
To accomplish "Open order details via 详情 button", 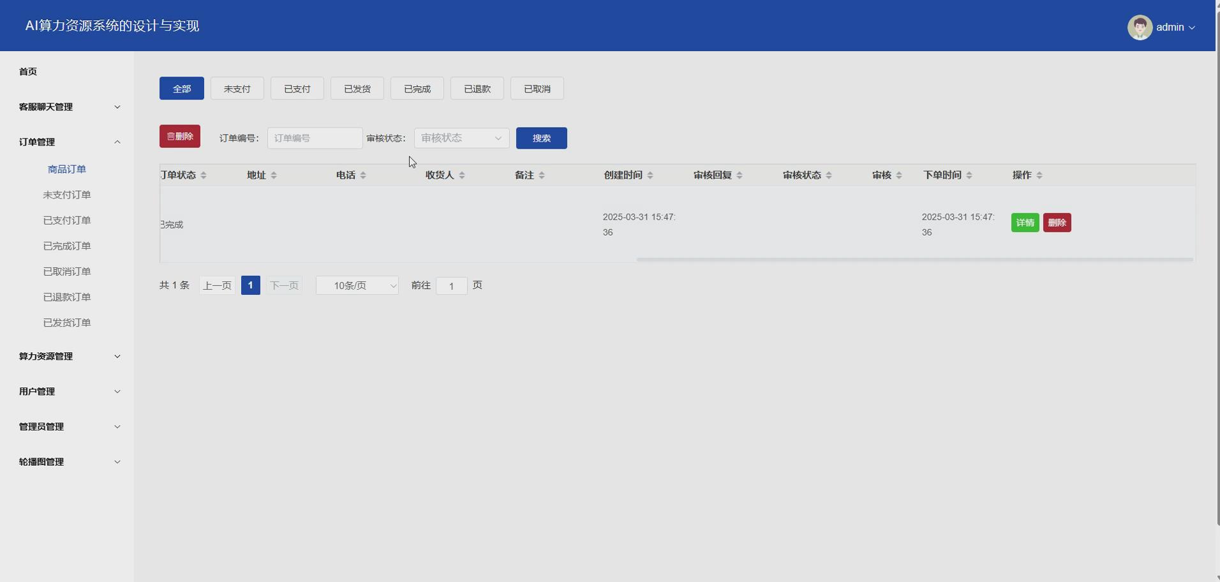I will (1025, 222).
